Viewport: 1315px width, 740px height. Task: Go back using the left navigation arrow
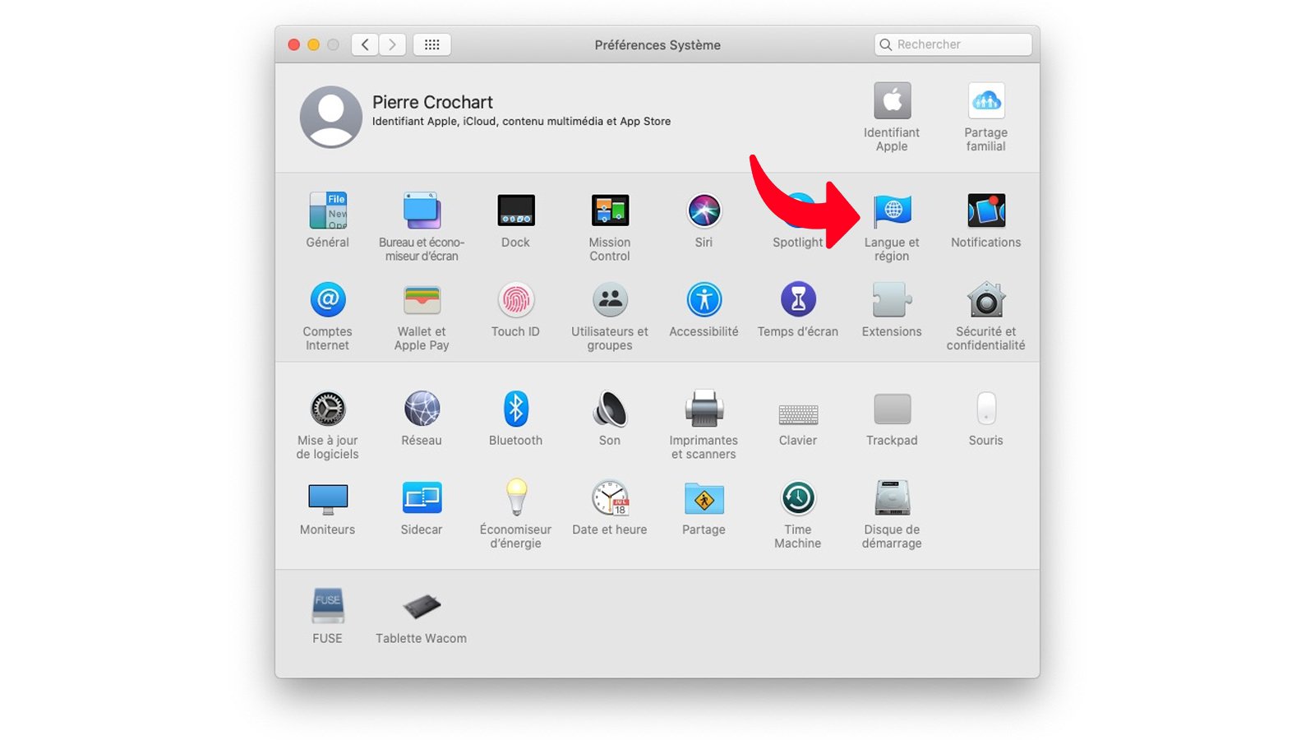click(x=364, y=44)
